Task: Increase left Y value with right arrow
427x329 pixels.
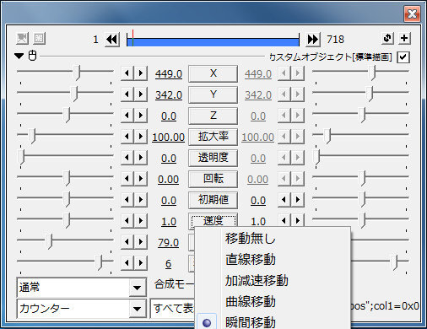Action: (141, 94)
